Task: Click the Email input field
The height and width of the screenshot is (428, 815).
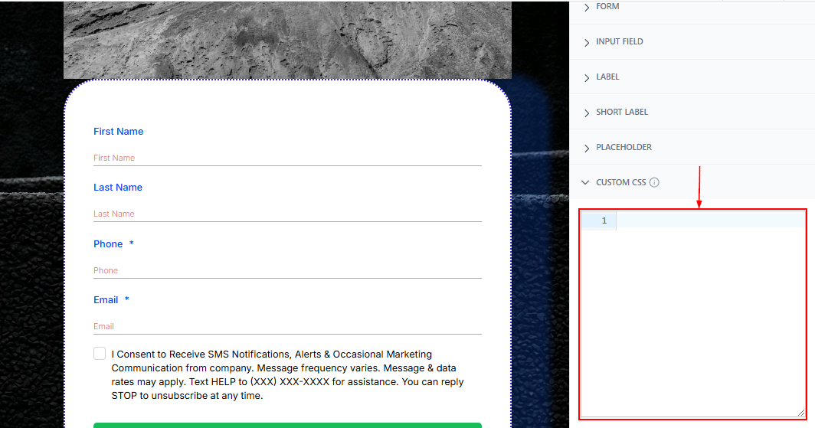Action: click(287, 326)
